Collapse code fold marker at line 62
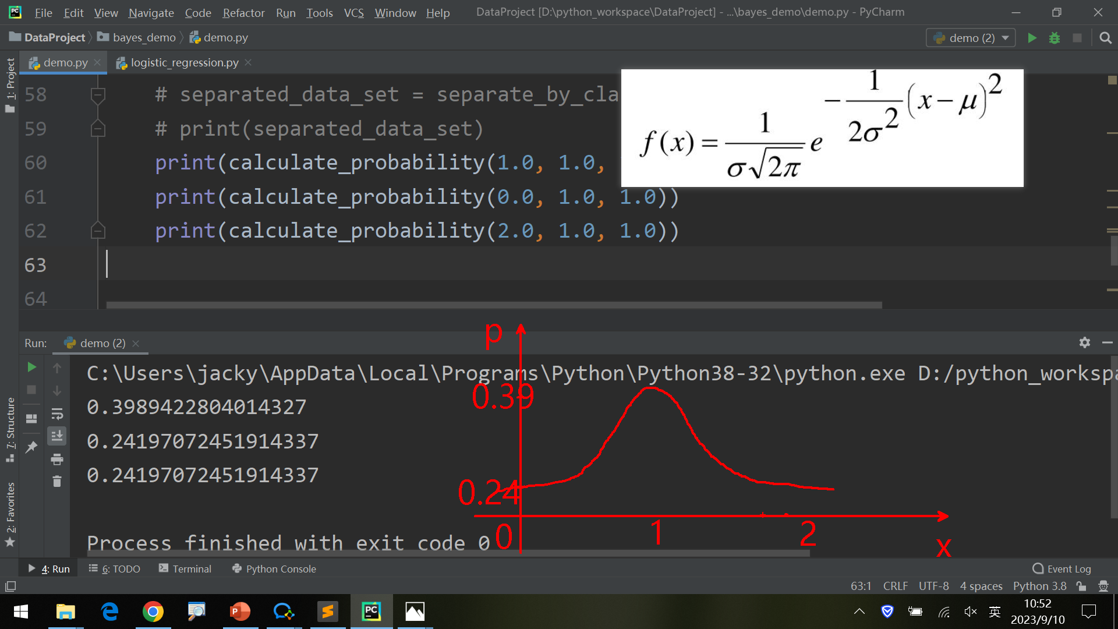This screenshot has width=1118, height=629. pyautogui.click(x=98, y=231)
